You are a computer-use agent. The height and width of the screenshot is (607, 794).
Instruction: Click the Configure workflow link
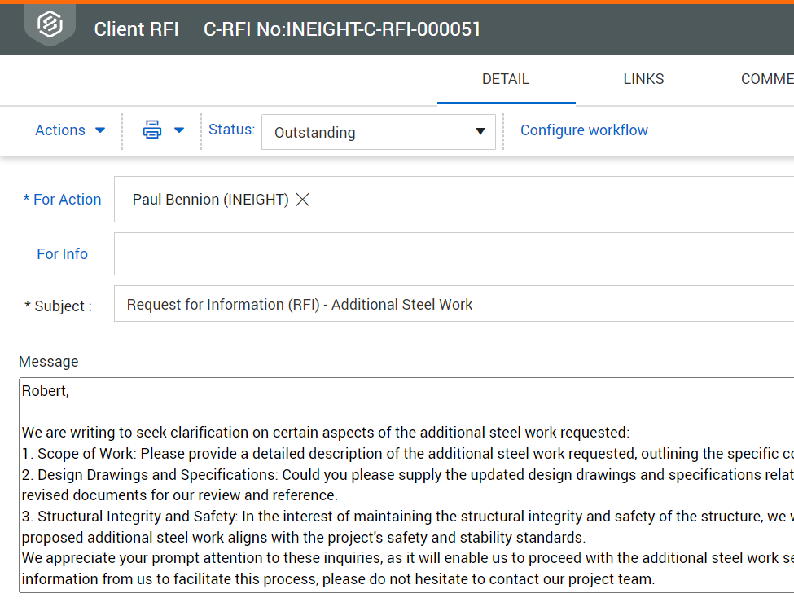pyautogui.click(x=584, y=130)
